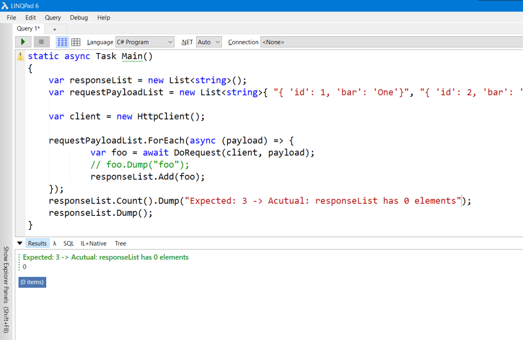Click the warning icon beside Main method
Viewport: 523px width, 340px height.
click(x=20, y=56)
